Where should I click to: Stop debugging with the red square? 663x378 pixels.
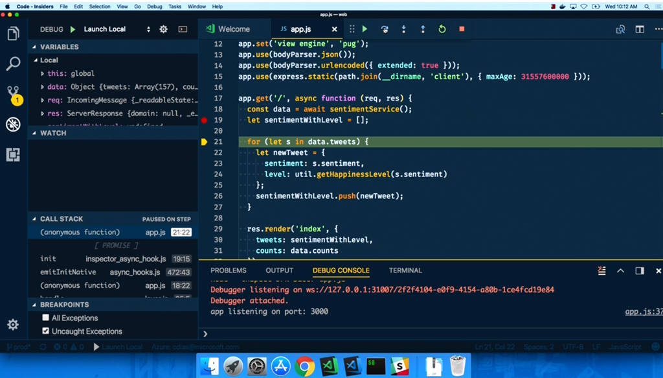click(x=462, y=29)
